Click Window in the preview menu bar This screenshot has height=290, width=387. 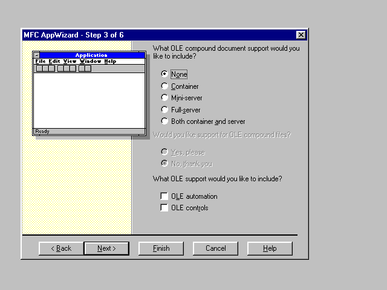pos(91,62)
